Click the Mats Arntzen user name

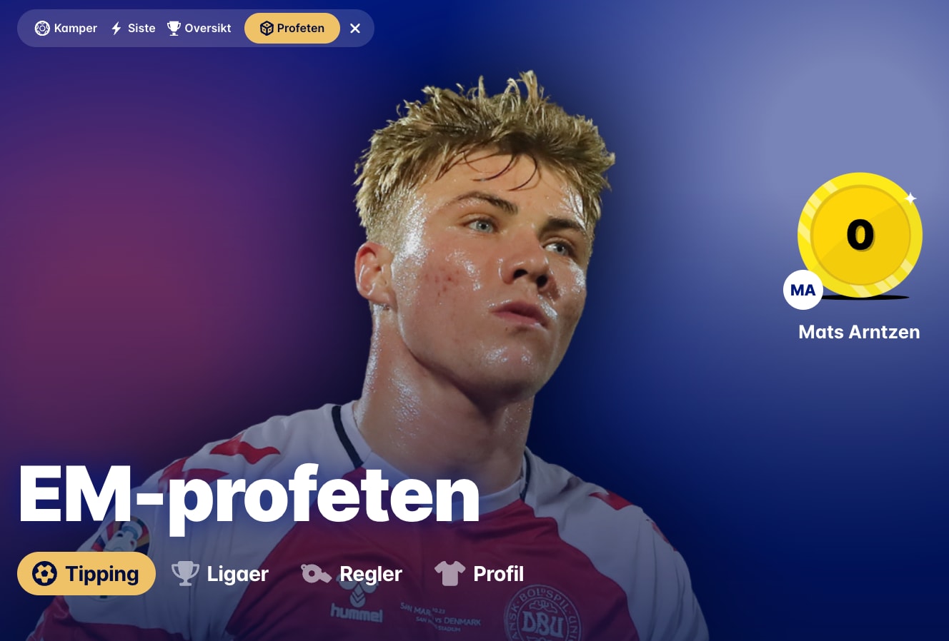tap(859, 332)
